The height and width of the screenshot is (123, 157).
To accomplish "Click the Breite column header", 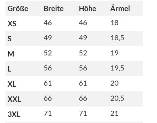I will pos(53,9).
